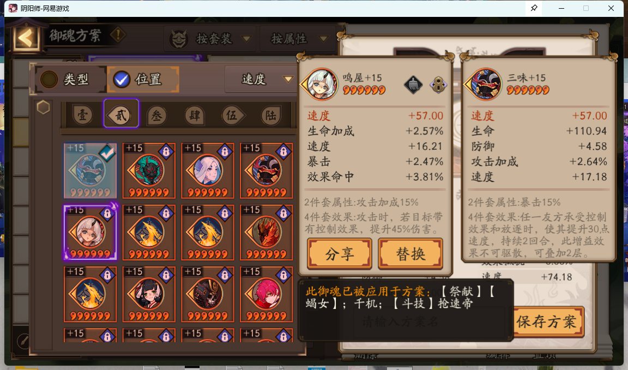This screenshot has width=628, height=370.
Task: Click the back arrow next to 御魂方案
Action: (x=26, y=39)
